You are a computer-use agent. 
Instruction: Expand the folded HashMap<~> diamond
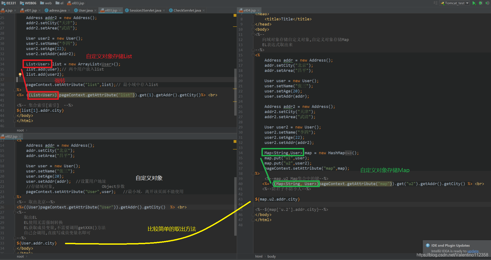point(348,153)
